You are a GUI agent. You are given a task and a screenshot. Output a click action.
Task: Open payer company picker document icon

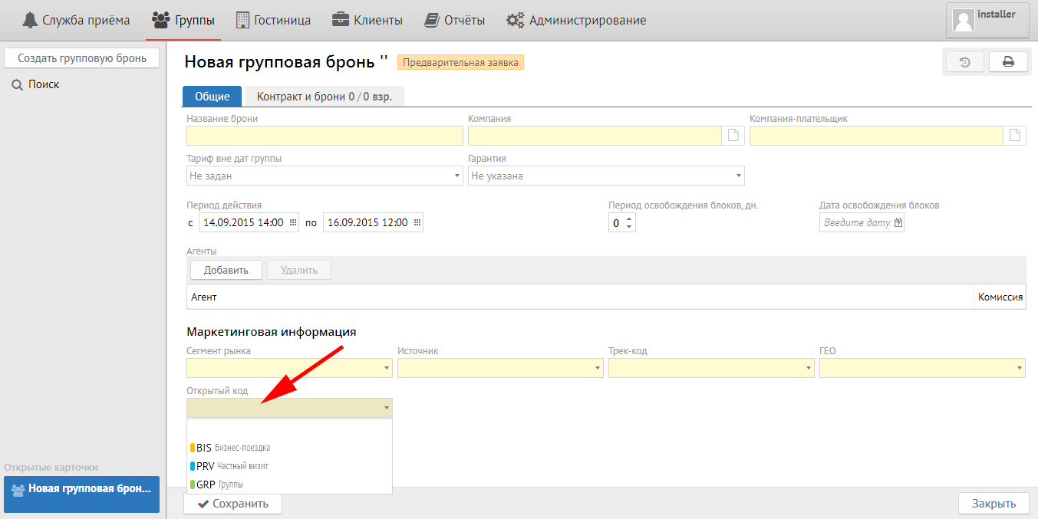1015,136
